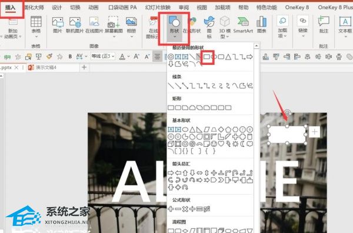This screenshot has width=353, height=233.
Task: Switch to the 特色功能 tab
Action: pos(267,8)
